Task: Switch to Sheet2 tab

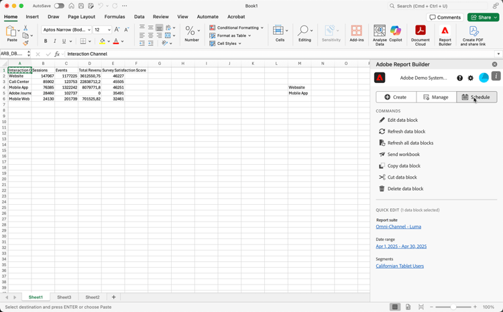Action: [93, 297]
